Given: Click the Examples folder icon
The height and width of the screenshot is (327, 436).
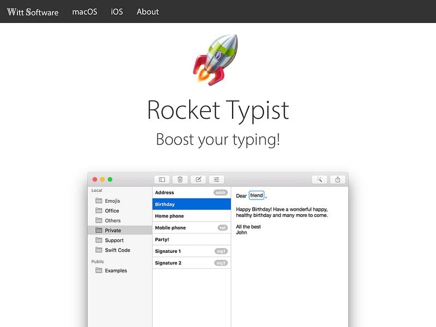Looking at the screenshot, I should [x=99, y=270].
